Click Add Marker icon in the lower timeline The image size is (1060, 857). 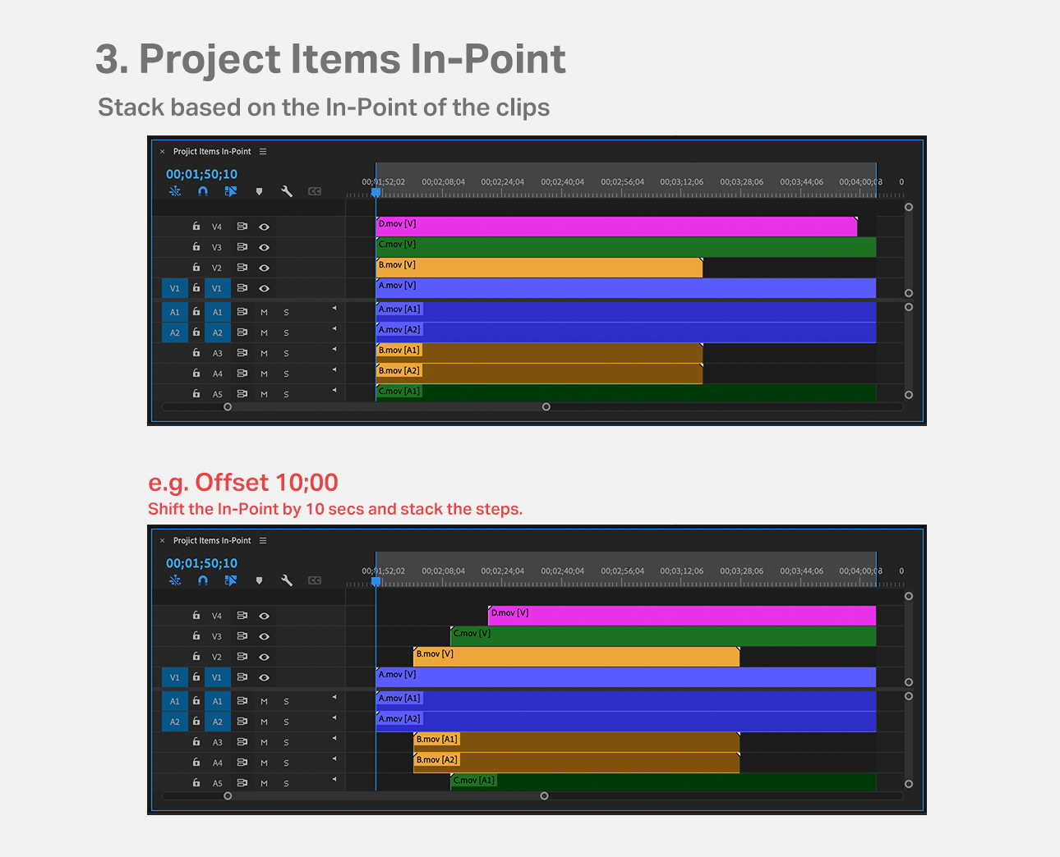pos(259,580)
